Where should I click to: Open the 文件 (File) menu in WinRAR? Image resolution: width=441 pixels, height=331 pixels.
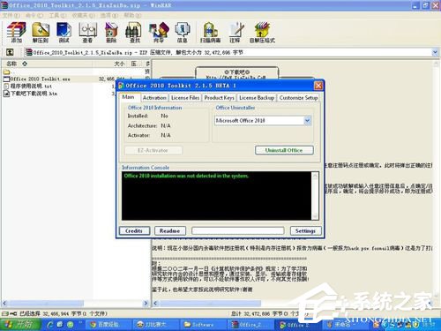coord(11,15)
